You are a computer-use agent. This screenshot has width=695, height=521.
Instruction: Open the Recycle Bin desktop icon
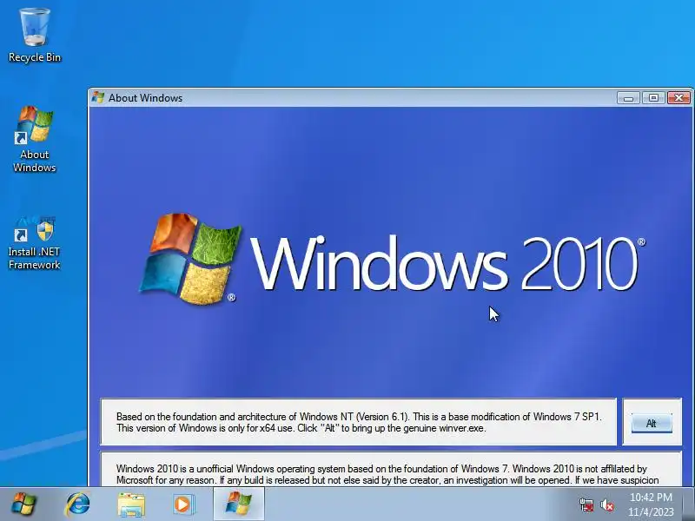(x=35, y=36)
